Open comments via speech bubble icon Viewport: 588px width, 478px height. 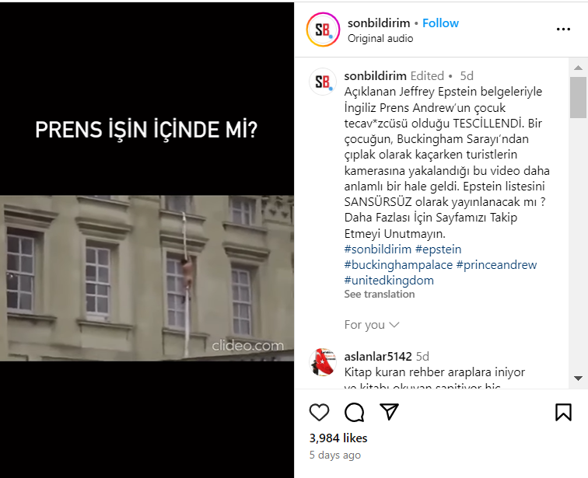[x=355, y=413]
